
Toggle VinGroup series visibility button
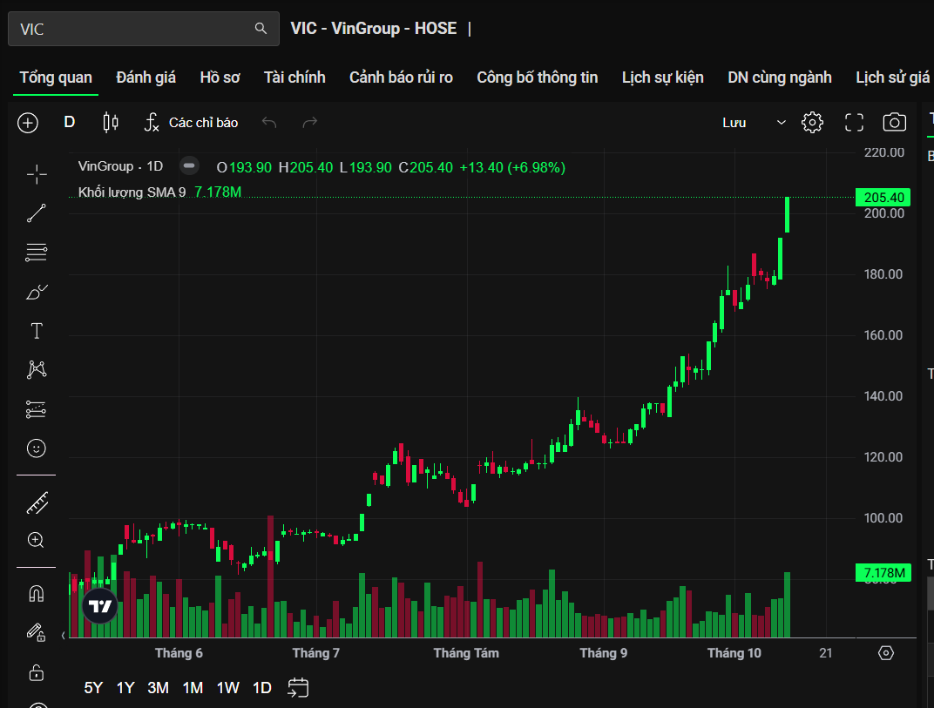click(x=189, y=166)
